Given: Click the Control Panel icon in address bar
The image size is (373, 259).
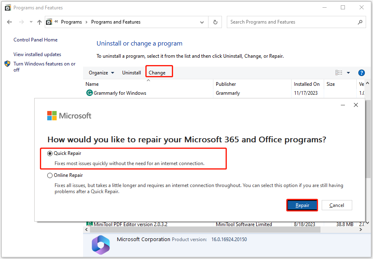Looking at the screenshot, I should click(49, 22).
